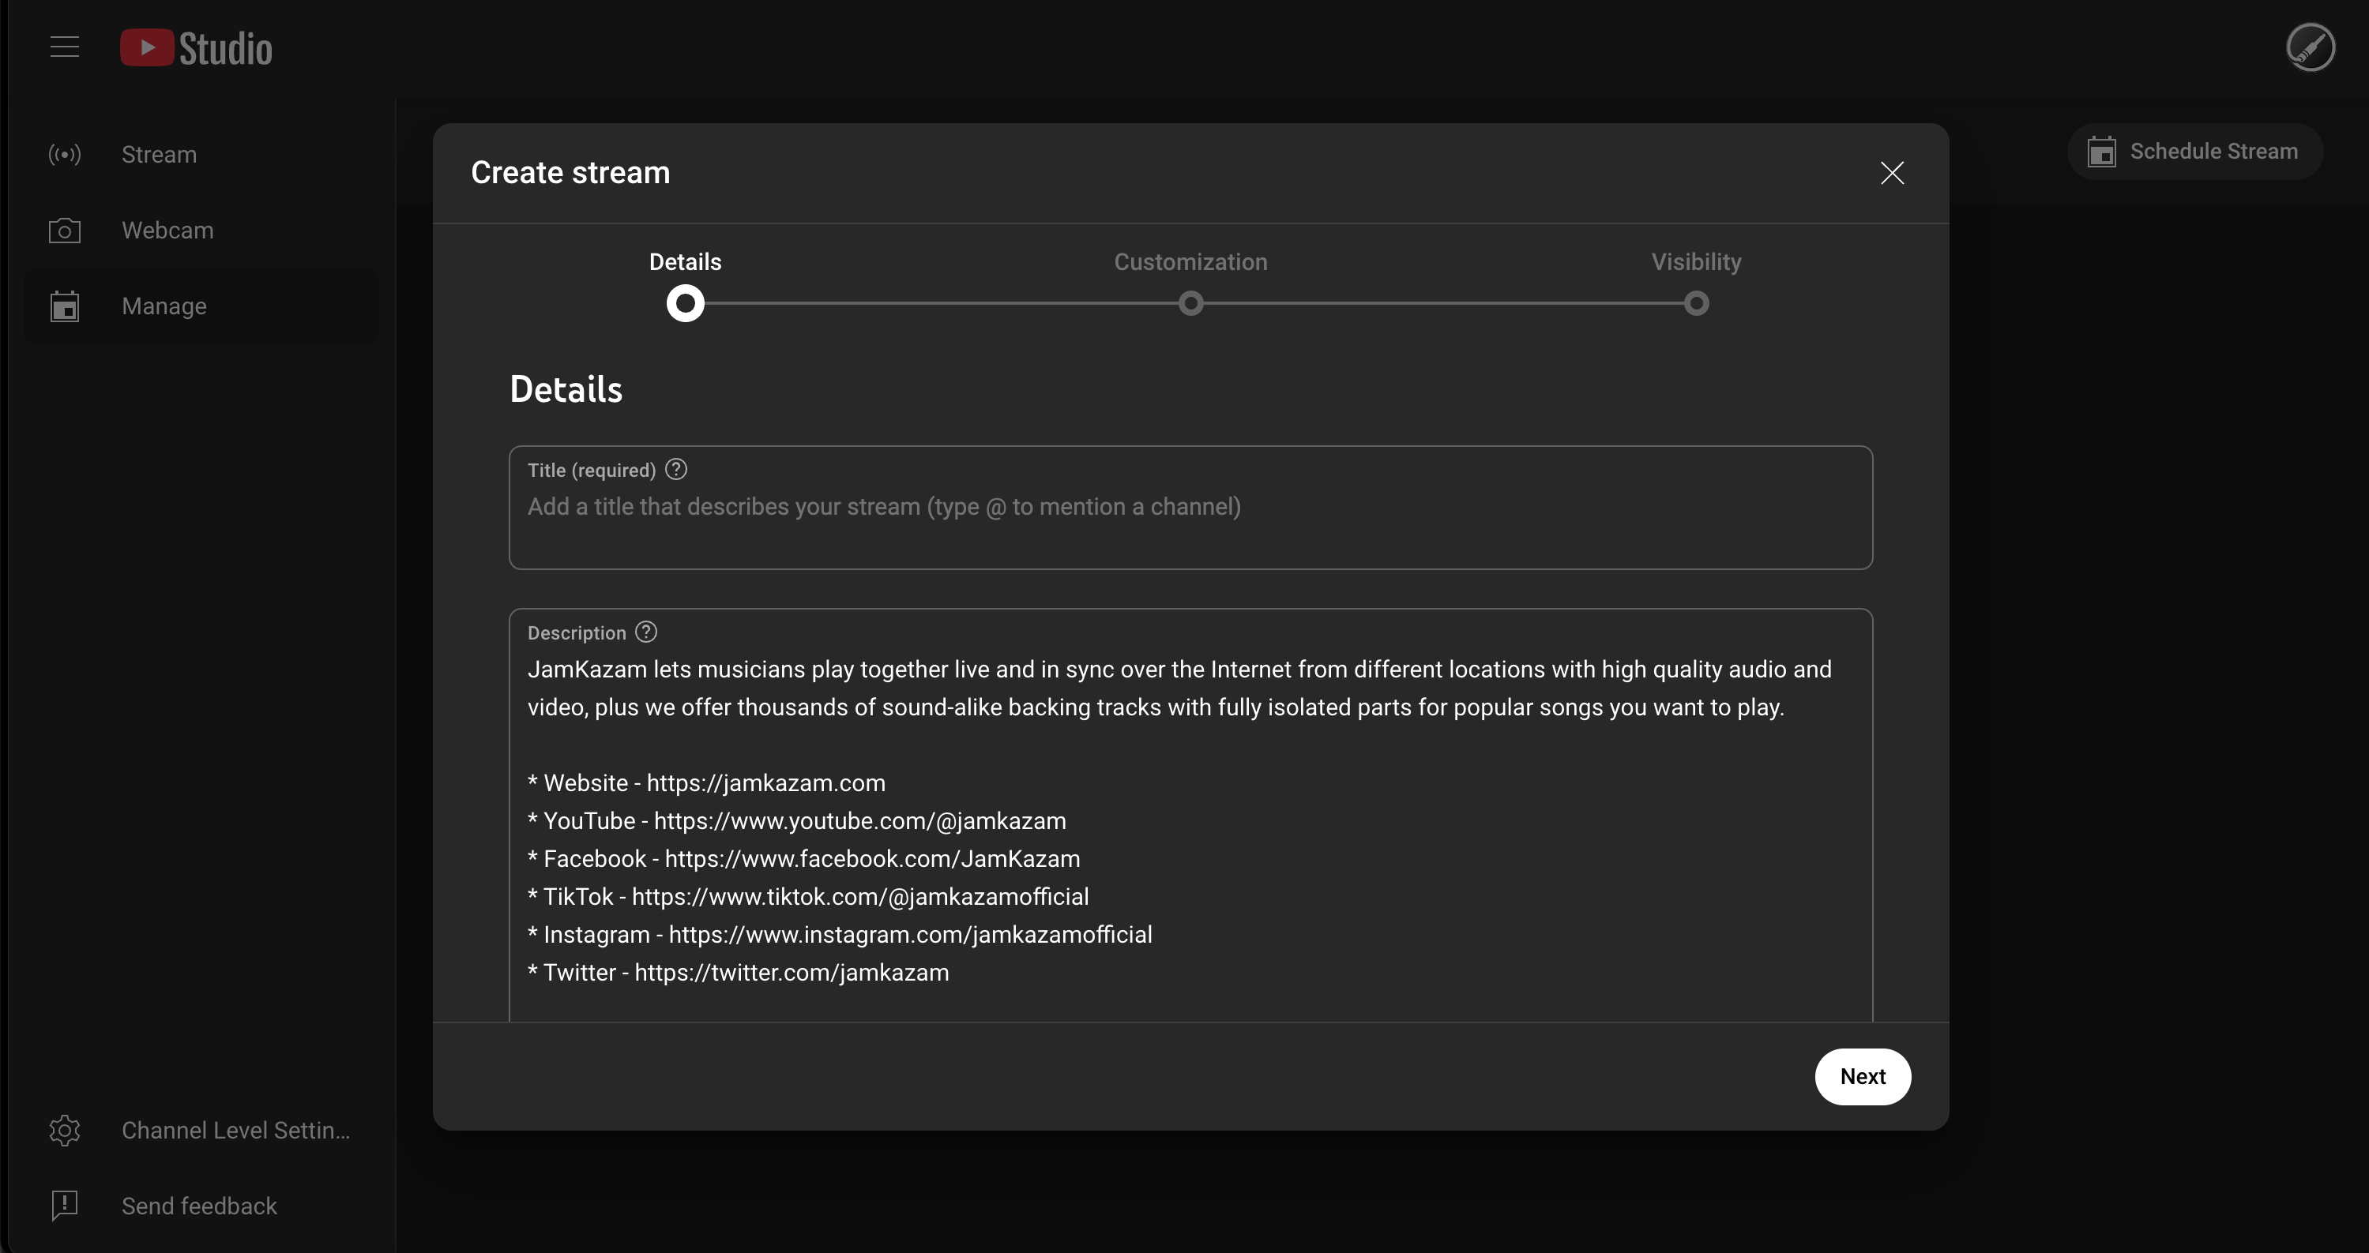Click the Stream broadcast icon
2369x1253 pixels.
pyautogui.click(x=64, y=155)
